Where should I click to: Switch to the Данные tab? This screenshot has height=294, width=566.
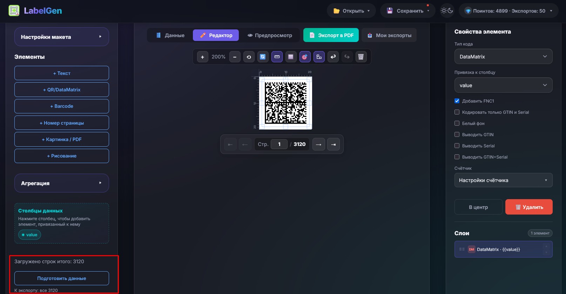coord(170,35)
